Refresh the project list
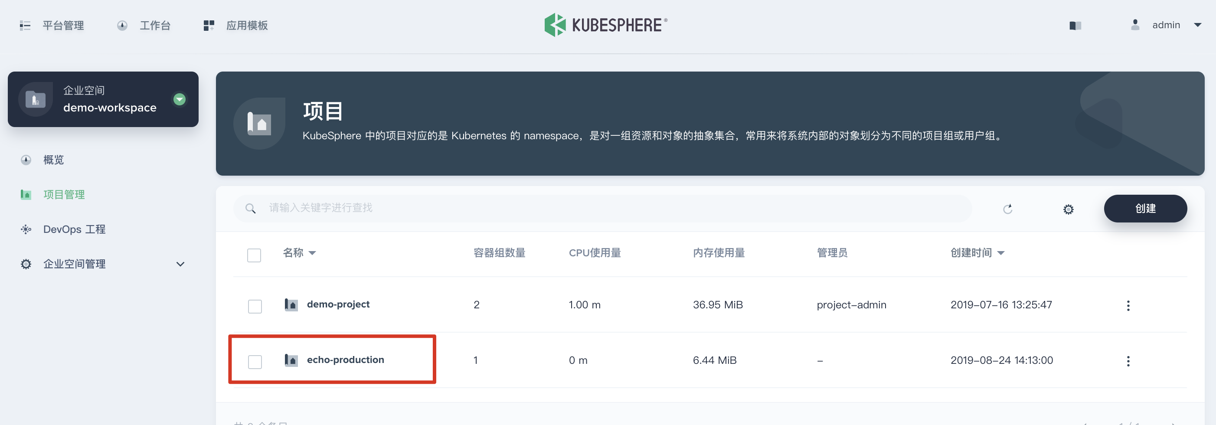Image resolution: width=1216 pixels, height=425 pixels. [1008, 209]
